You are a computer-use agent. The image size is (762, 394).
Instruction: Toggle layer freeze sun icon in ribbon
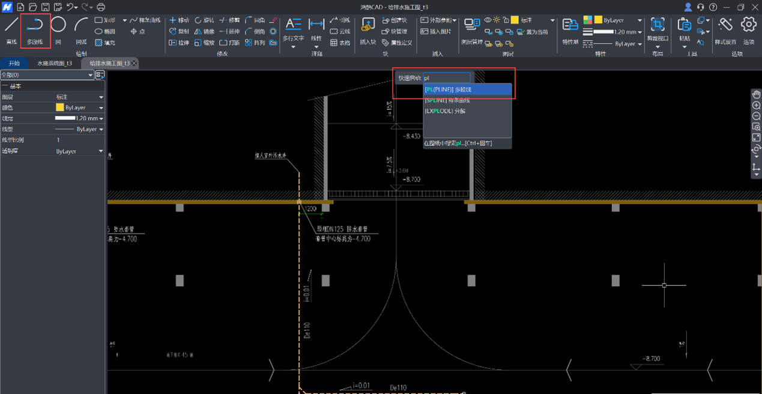(497, 20)
